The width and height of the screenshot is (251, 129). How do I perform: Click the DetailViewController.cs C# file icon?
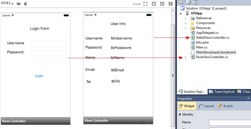(192, 38)
